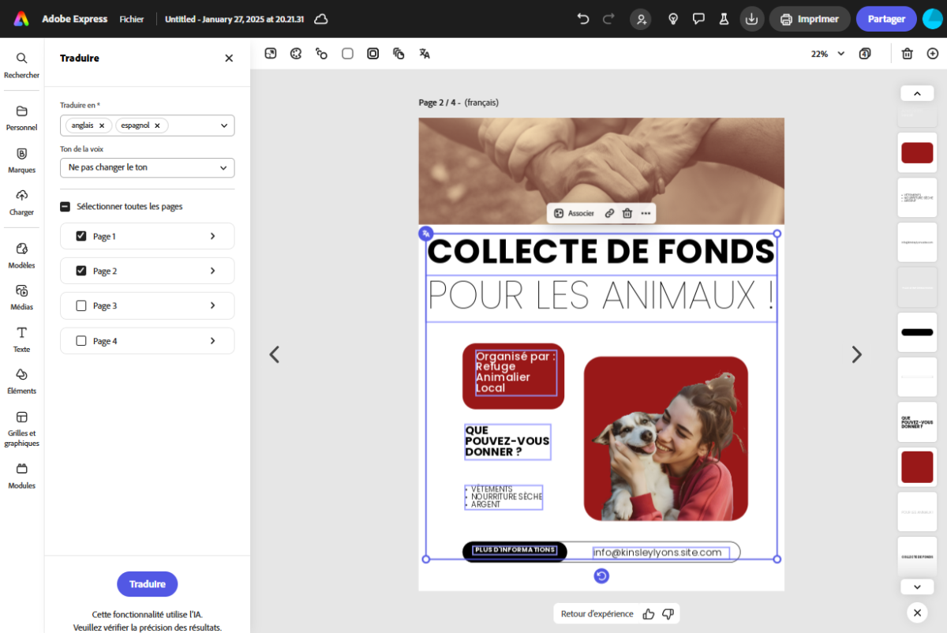Click the Traduire button

coord(147,584)
